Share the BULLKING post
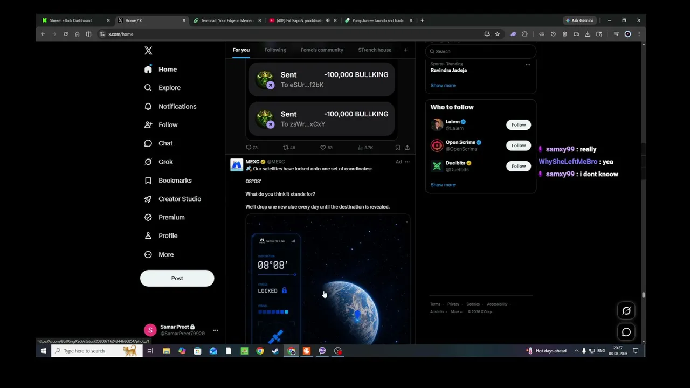 [407, 148]
